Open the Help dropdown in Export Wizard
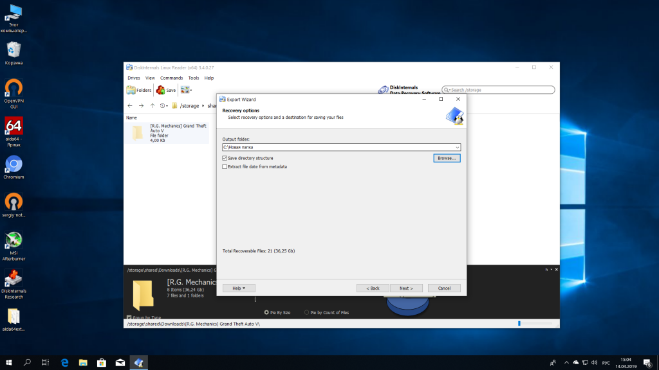659x370 pixels. [239, 288]
